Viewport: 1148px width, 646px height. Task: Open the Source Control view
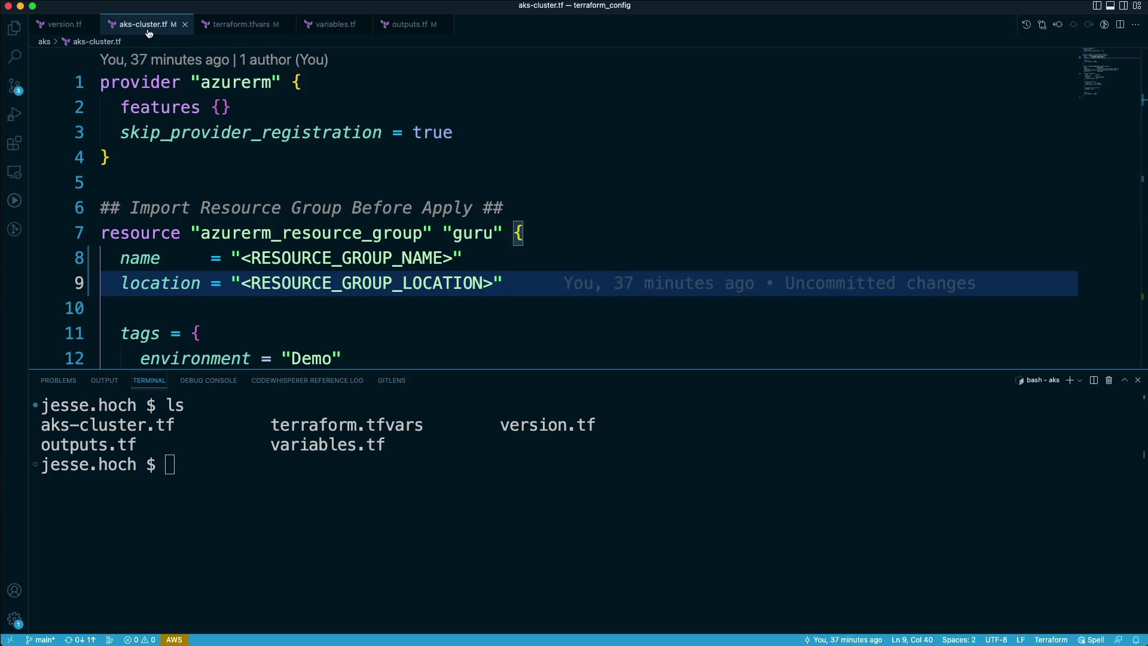[x=14, y=86]
